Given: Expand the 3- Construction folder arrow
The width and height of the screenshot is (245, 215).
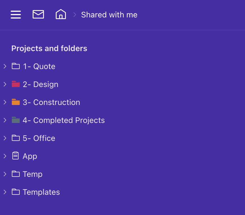Looking at the screenshot, I should [5, 102].
